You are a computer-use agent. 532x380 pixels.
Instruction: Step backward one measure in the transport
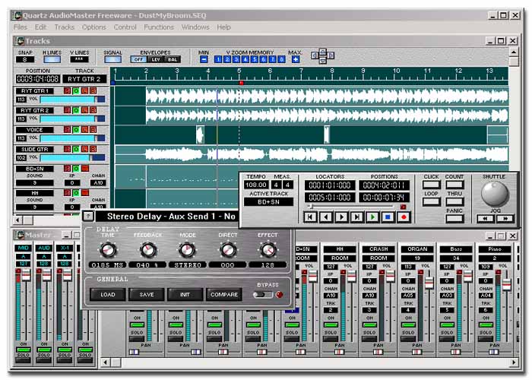coord(326,217)
